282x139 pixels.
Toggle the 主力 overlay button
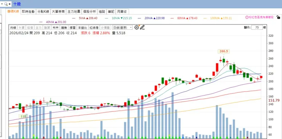38,28
